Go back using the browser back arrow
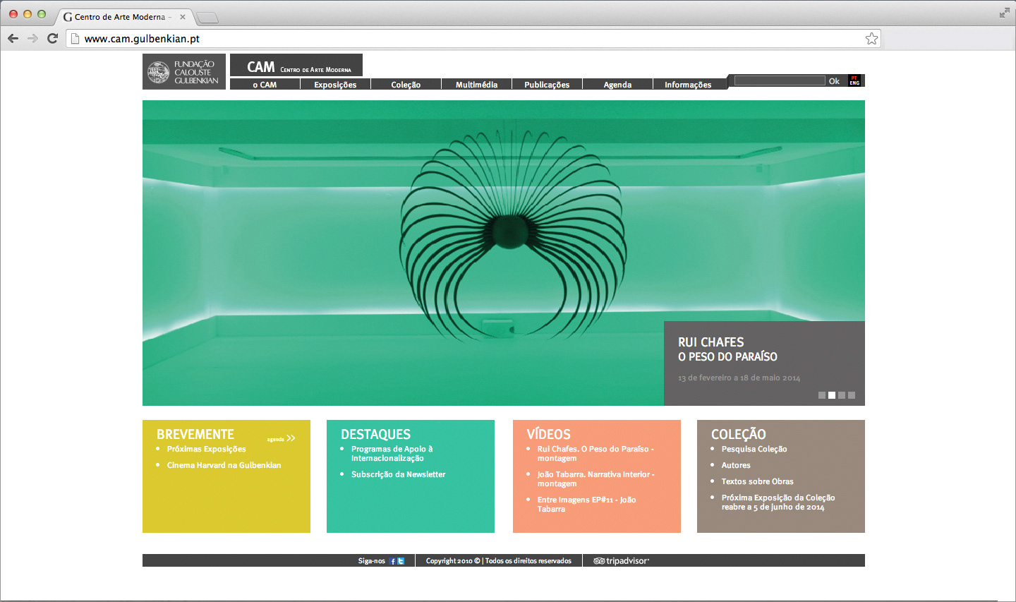 click(x=13, y=39)
